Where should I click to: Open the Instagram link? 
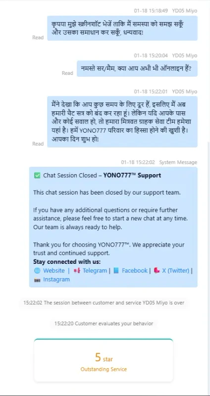56,279
